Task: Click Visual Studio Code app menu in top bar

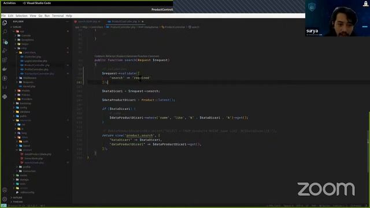Action: pyautogui.click(x=37, y=3)
